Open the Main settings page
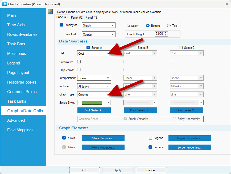Screen dimensions: 231x174 (x=11, y=15)
